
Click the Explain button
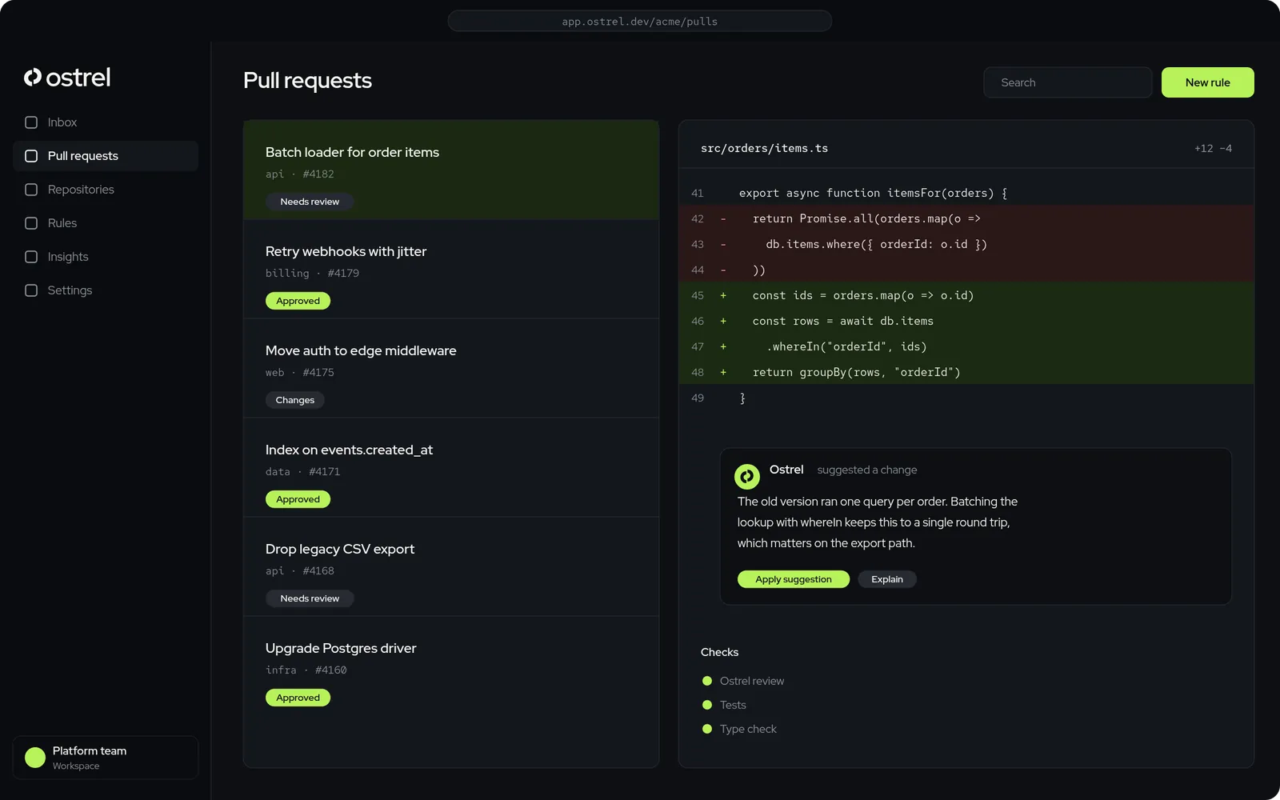[x=887, y=579]
